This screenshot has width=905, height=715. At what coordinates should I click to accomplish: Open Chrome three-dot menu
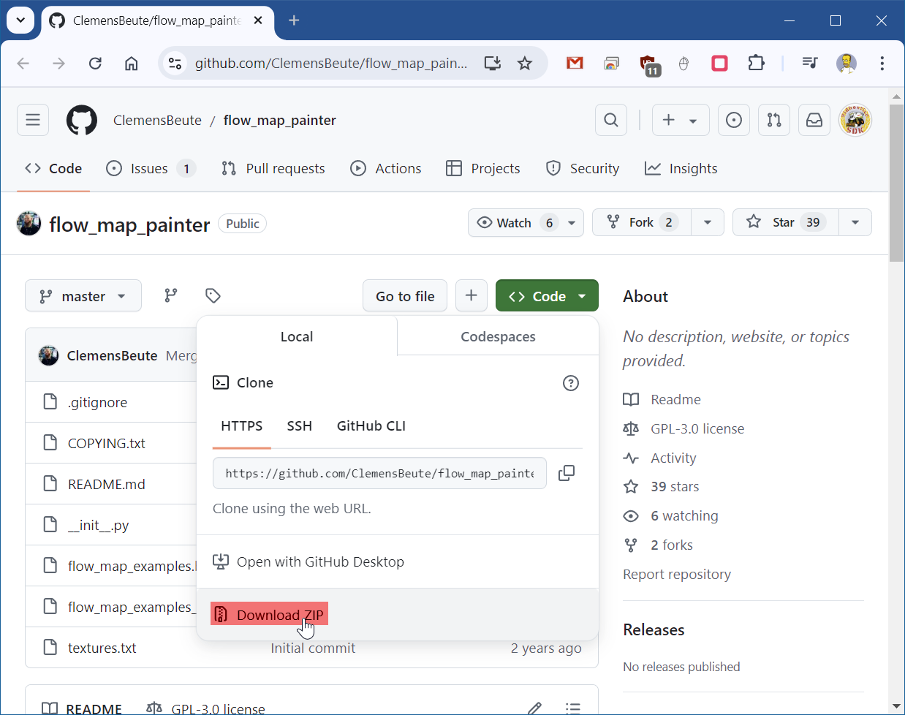click(x=882, y=64)
